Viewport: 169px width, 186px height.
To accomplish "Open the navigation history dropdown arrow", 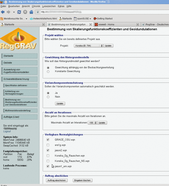I will tap(14, 12).
